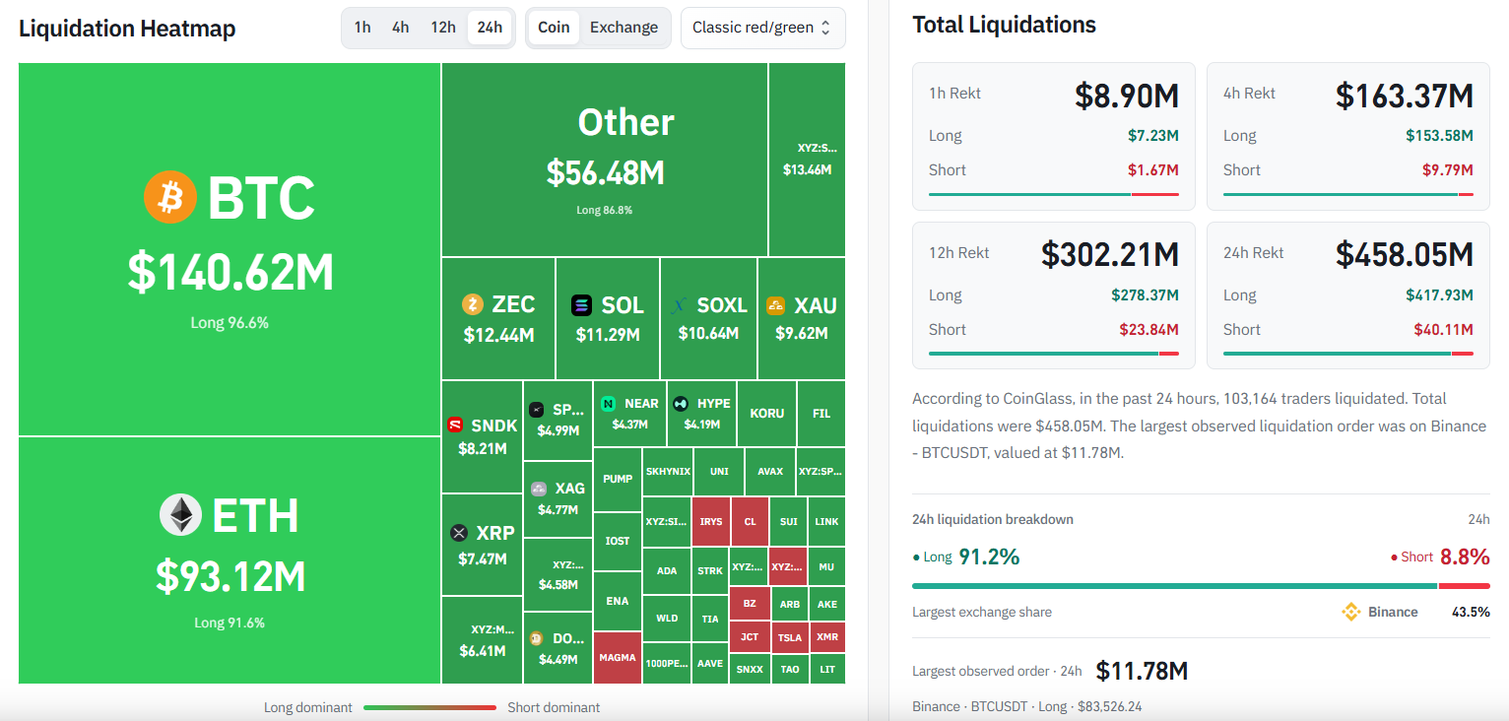Click the SOL logo icon

coord(582,305)
